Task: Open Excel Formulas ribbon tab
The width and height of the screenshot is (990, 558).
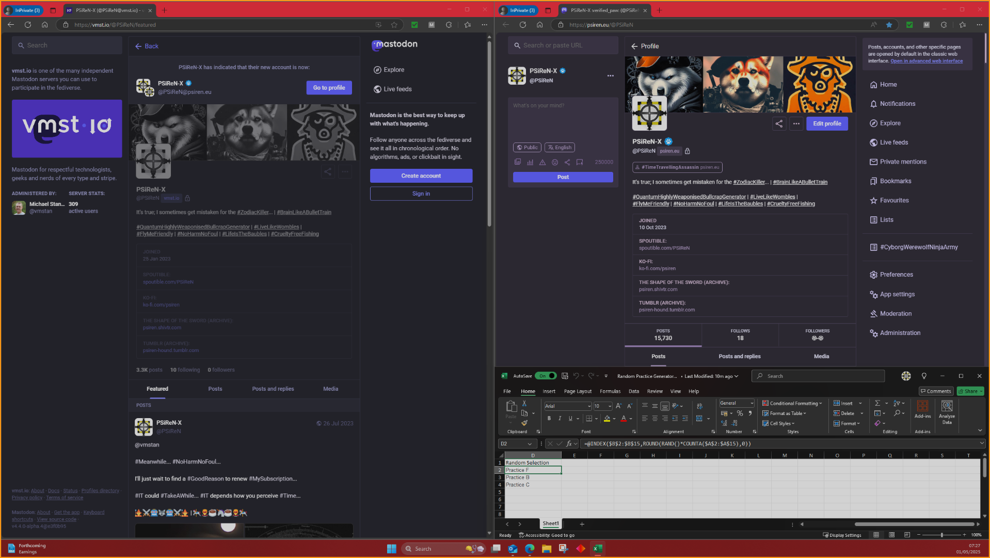Action: 610,391
